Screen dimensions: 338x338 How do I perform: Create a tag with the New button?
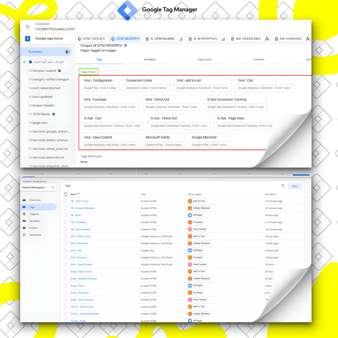pyautogui.click(x=295, y=186)
